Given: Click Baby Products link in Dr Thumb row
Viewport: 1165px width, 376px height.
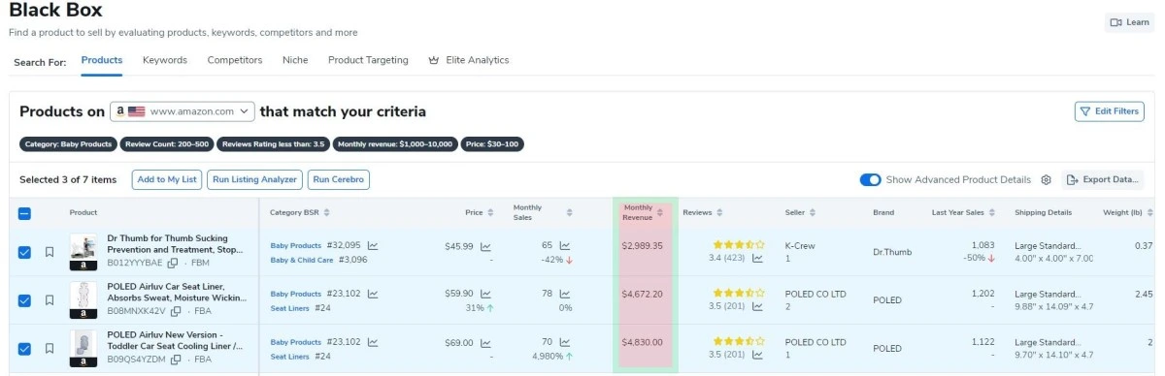Looking at the screenshot, I should 295,246.
